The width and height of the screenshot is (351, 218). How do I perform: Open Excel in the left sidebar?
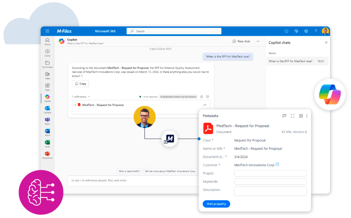click(47, 143)
